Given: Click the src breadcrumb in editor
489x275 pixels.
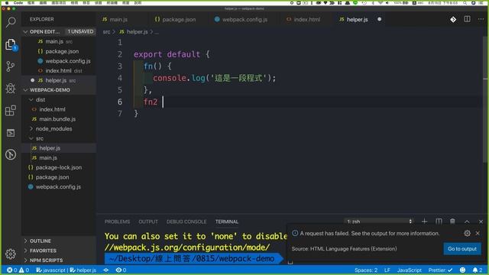Looking at the screenshot, I should click(106, 32).
